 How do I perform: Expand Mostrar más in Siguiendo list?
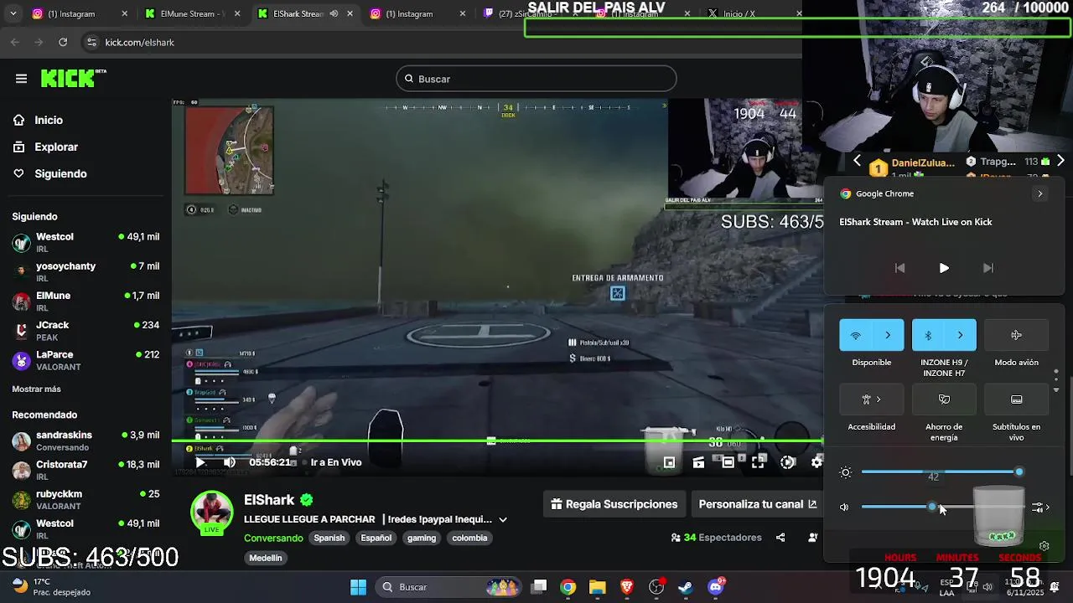click(36, 389)
